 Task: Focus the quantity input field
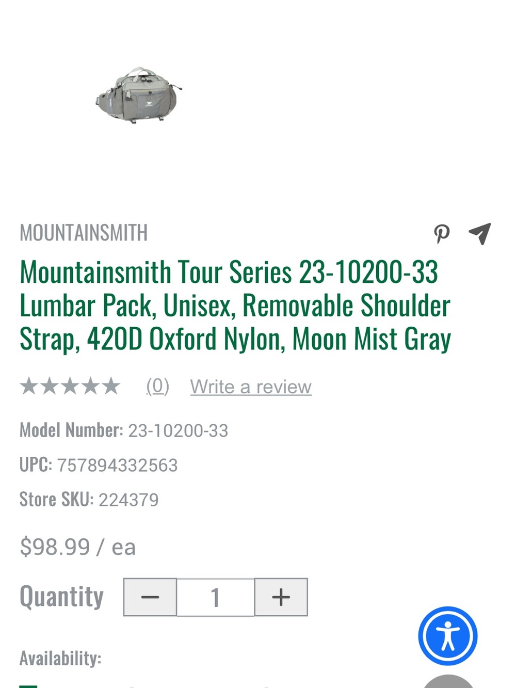pos(216,597)
